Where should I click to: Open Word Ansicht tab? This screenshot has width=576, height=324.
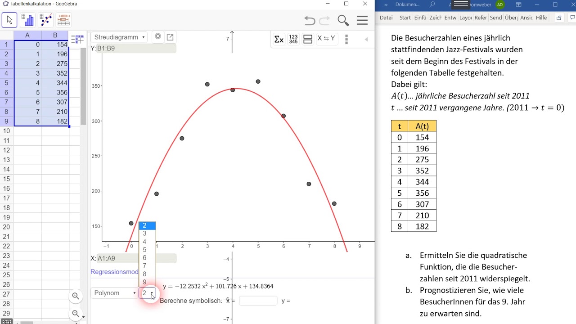[526, 18]
